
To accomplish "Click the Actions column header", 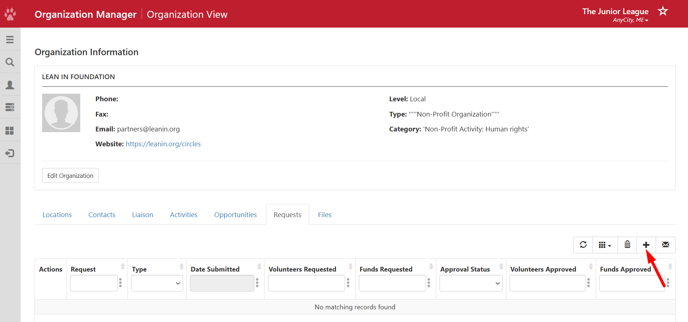I will [50, 269].
